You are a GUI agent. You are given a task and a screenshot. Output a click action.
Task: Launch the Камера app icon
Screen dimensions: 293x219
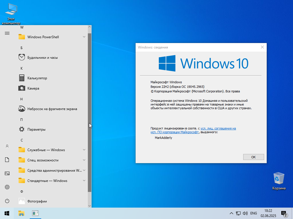(22, 88)
